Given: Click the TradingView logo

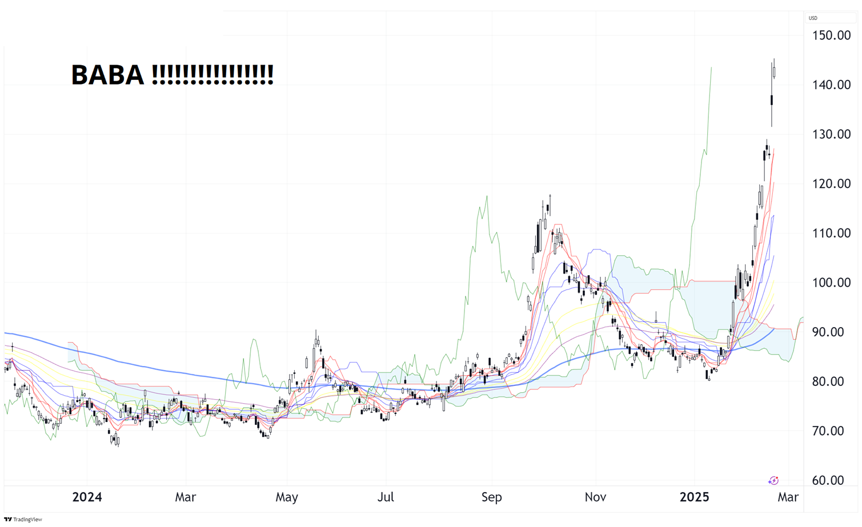Looking at the screenshot, I should tap(23, 520).
